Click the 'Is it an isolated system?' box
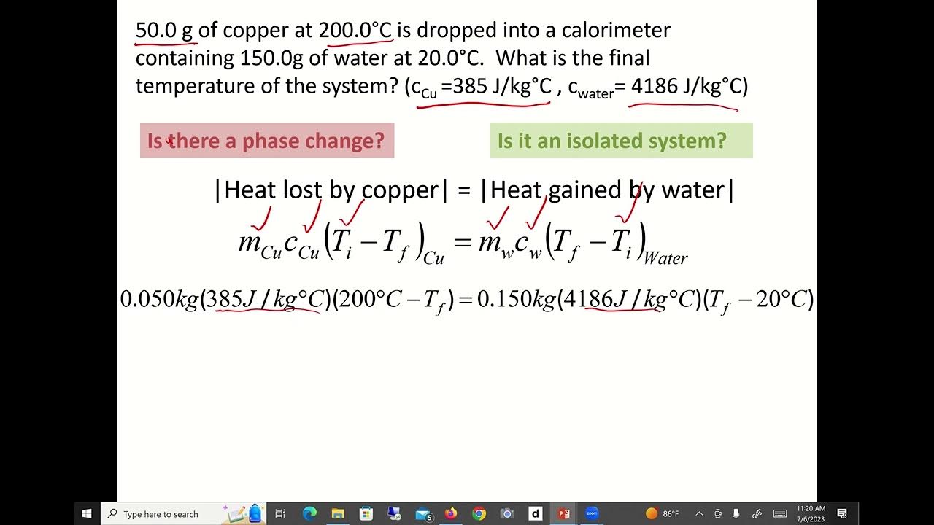The height and width of the screenshot is (525, 934). click(621, 140)
